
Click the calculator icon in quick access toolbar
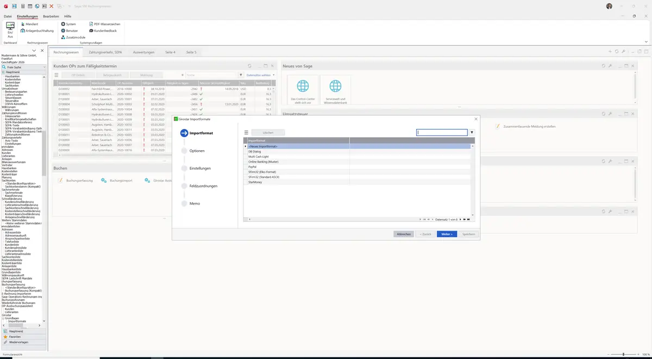22,6
